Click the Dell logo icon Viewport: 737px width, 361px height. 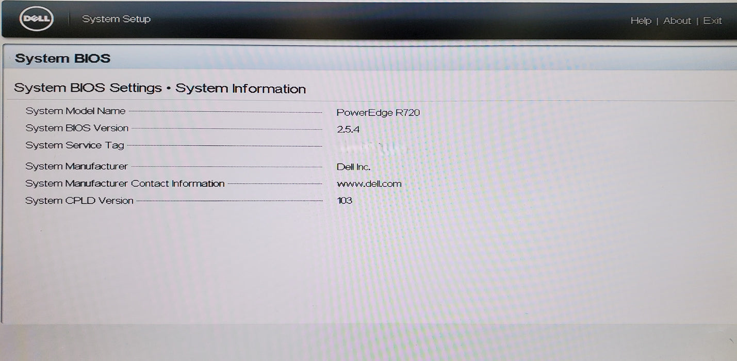point(36,19)
